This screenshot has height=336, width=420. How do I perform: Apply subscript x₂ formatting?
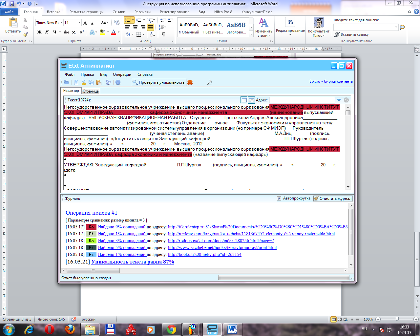pyautogui.click(x=74, y=32)
